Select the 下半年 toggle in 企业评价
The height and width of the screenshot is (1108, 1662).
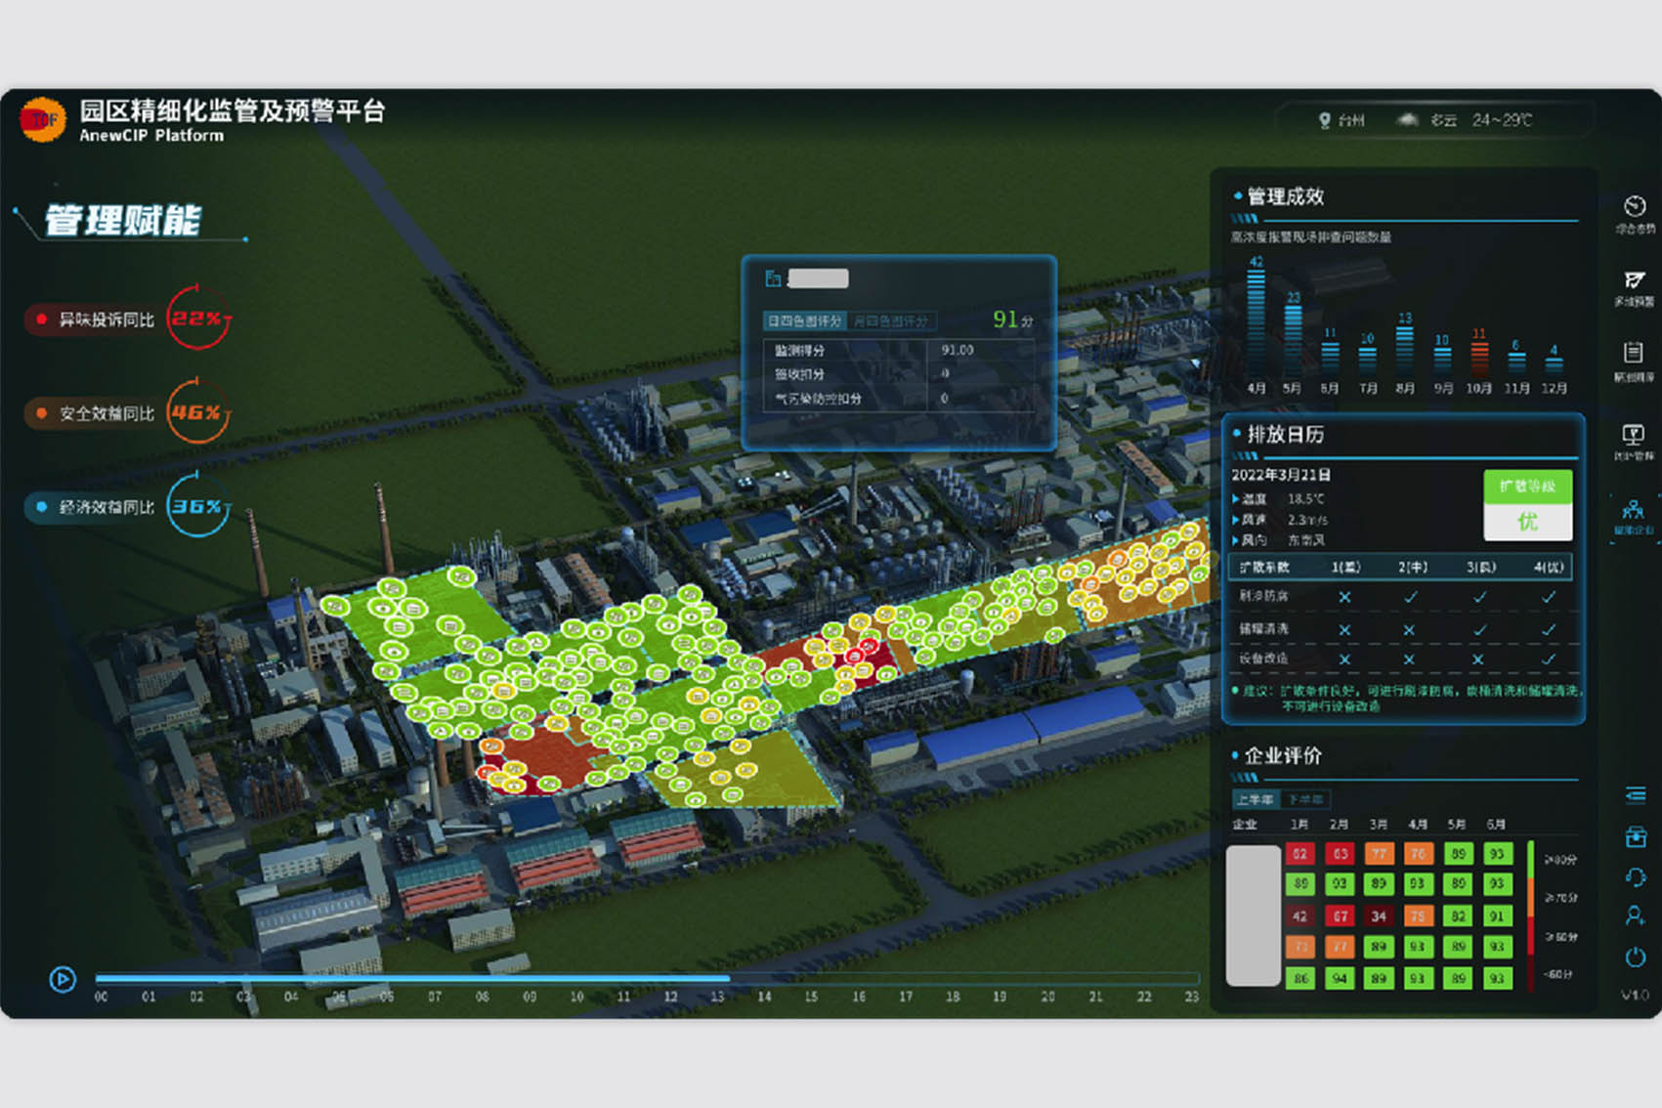coord(1304,799)
